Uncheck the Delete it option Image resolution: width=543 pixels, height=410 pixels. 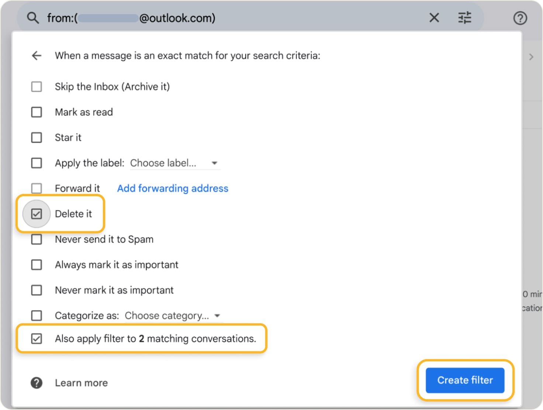point(36,213)
